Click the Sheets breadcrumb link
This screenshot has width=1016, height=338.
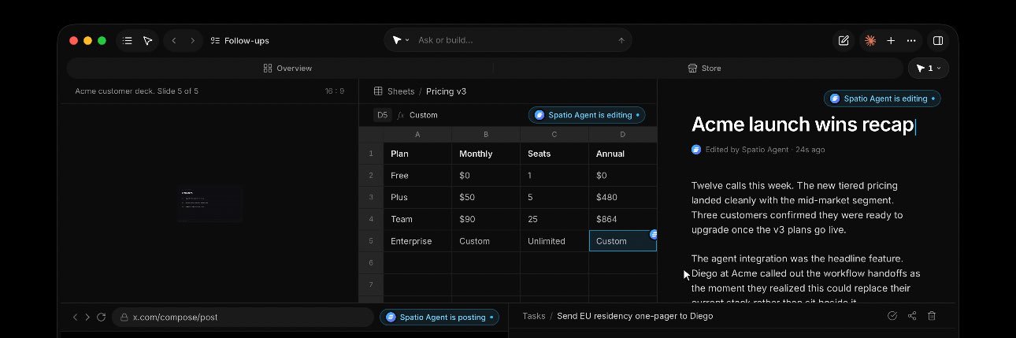tap(401, 91)
